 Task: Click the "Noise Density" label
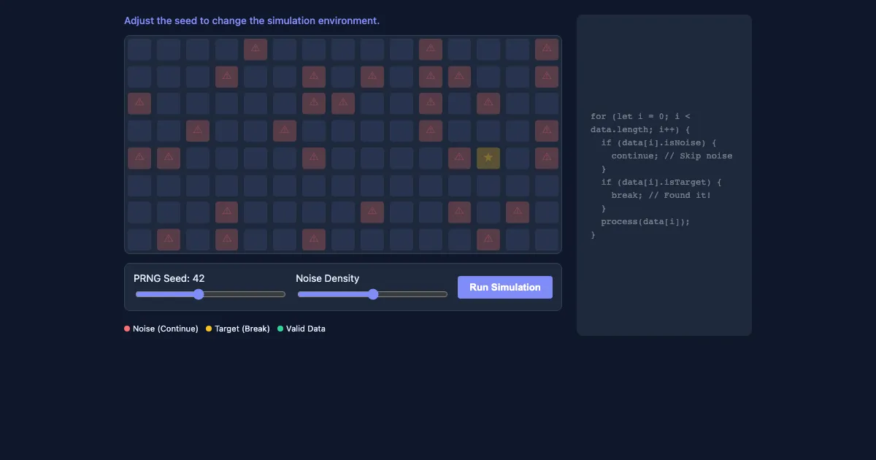[x=328, y=278]
